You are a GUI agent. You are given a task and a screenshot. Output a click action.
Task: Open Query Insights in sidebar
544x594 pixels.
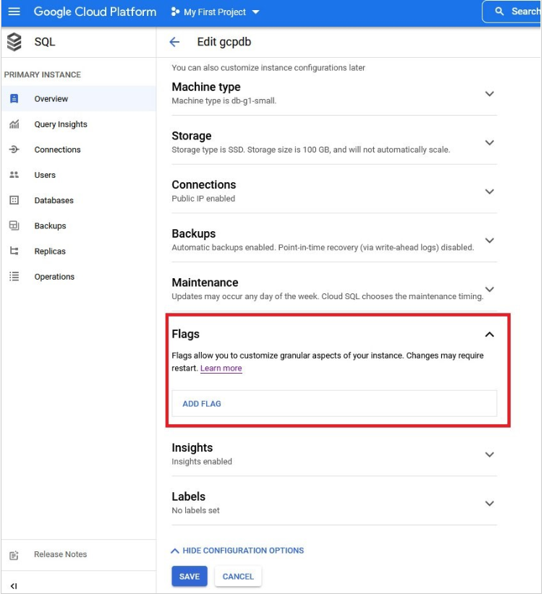(x=79, y=124)
